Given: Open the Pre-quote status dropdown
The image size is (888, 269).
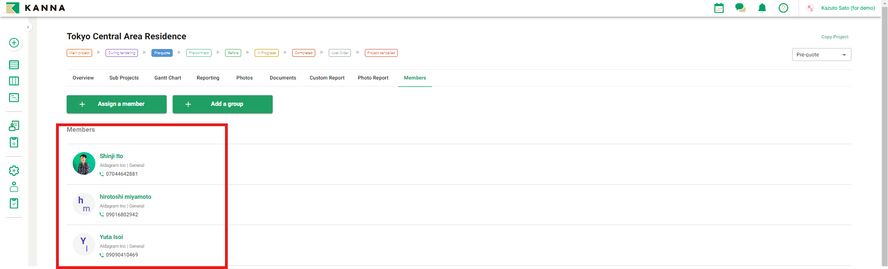Looking at the screenshot, I should tap(821, 55).
